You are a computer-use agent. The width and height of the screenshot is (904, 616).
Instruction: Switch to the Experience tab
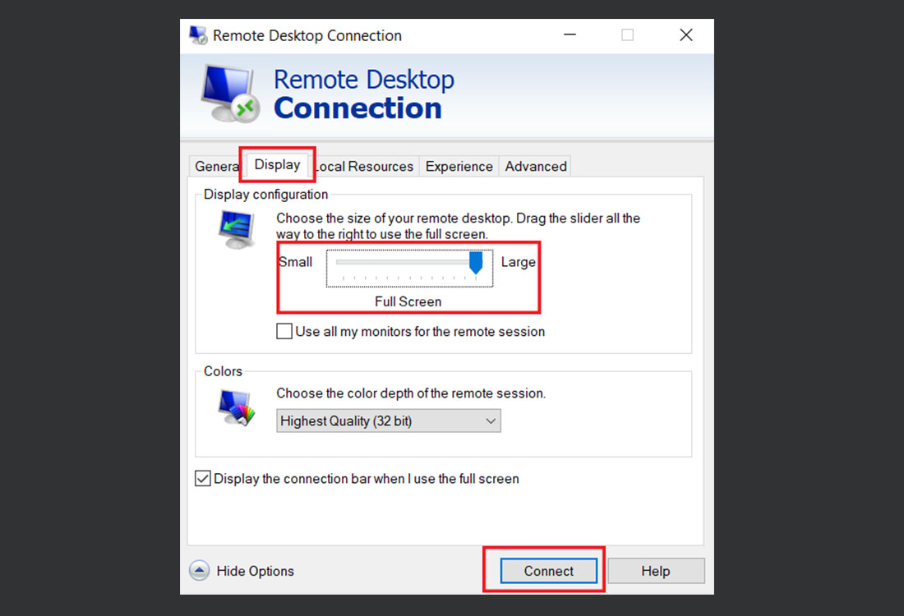pyautogui.click(x=459, y=166)
